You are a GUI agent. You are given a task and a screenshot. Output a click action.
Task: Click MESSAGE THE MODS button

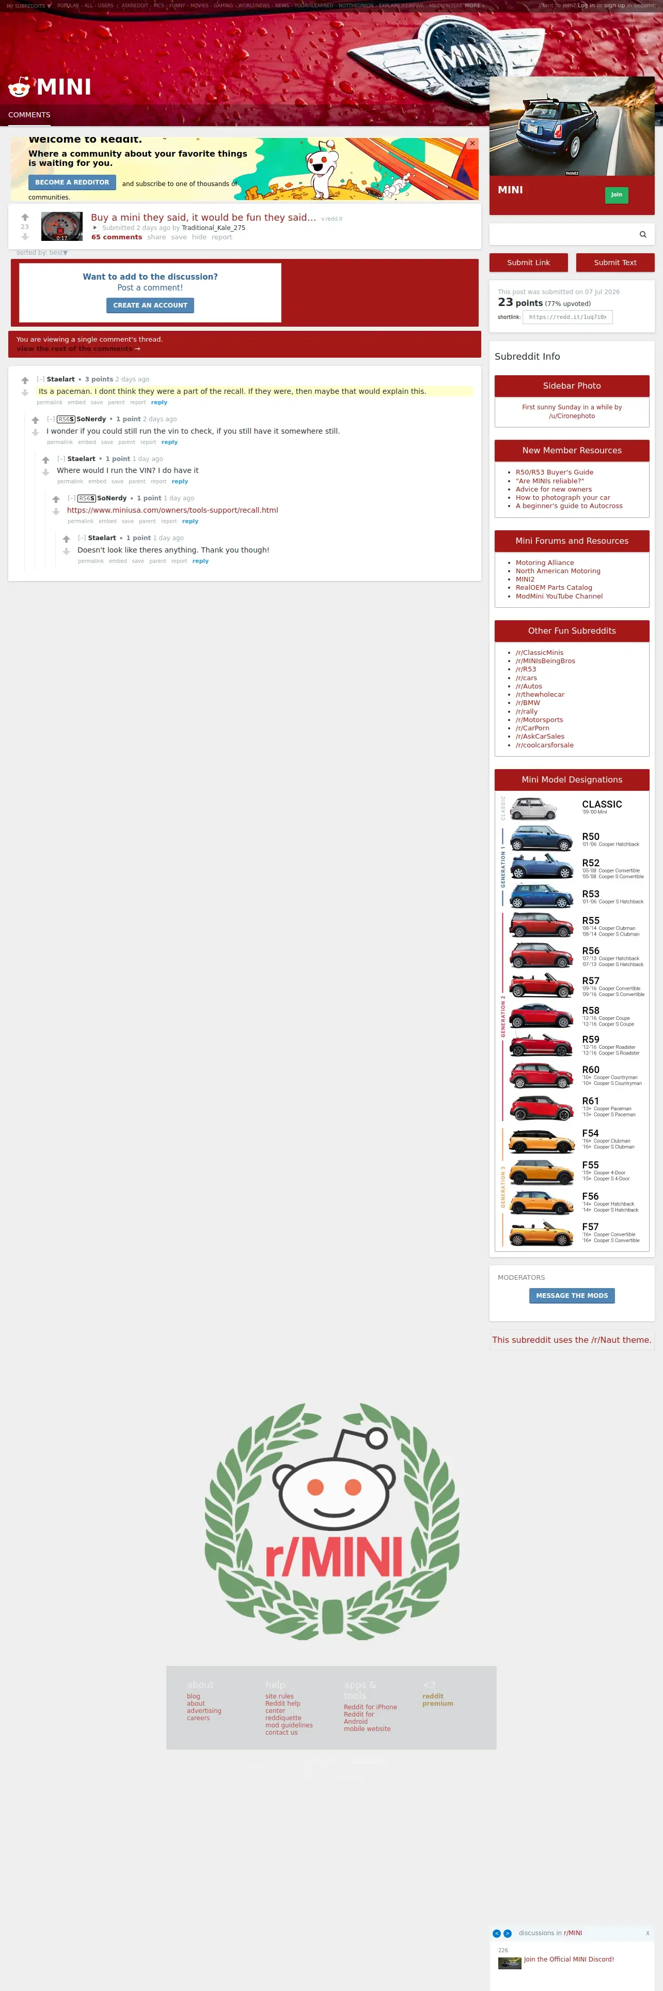(572, 1295)
